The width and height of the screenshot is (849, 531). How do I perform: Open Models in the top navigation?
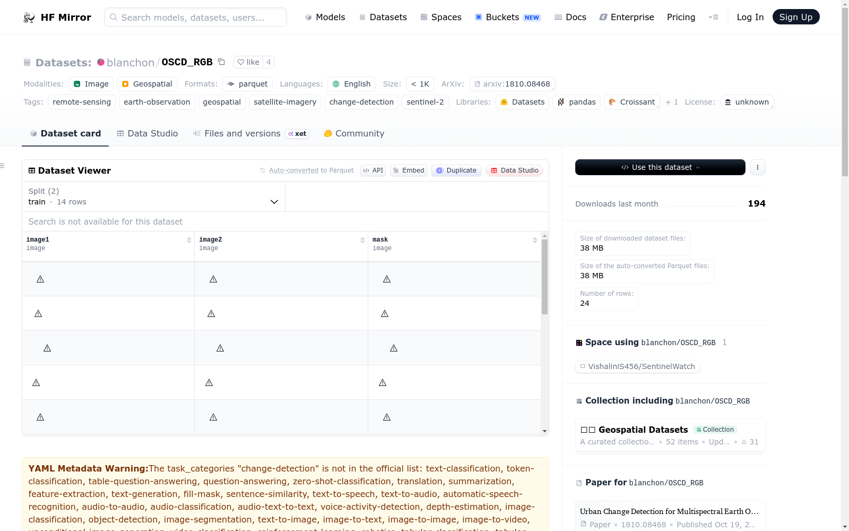coord(325,18)
